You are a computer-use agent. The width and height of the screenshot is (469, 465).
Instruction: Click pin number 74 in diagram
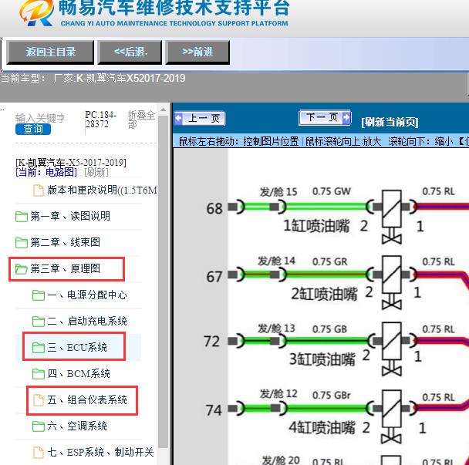coord(214,410)
